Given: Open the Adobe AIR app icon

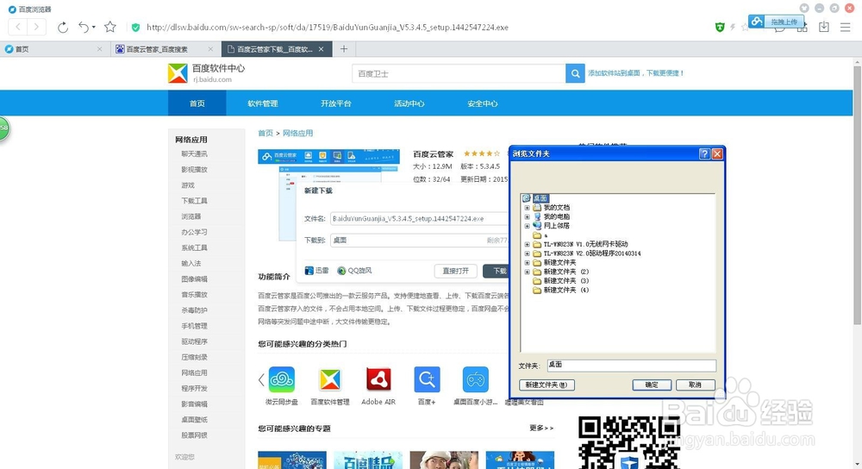Looking at the screenshot, I should point(378,379).
